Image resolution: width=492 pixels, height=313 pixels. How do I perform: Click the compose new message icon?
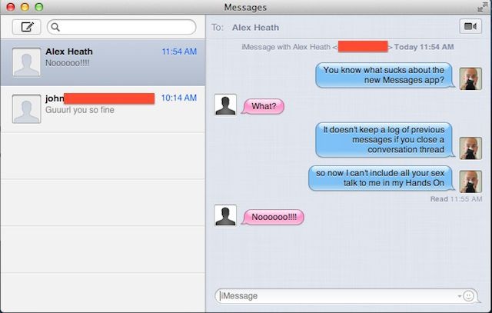[x=27, y=27]
